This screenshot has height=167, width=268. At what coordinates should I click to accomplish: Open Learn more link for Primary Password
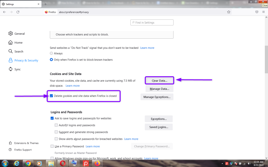tap(93, 146)
